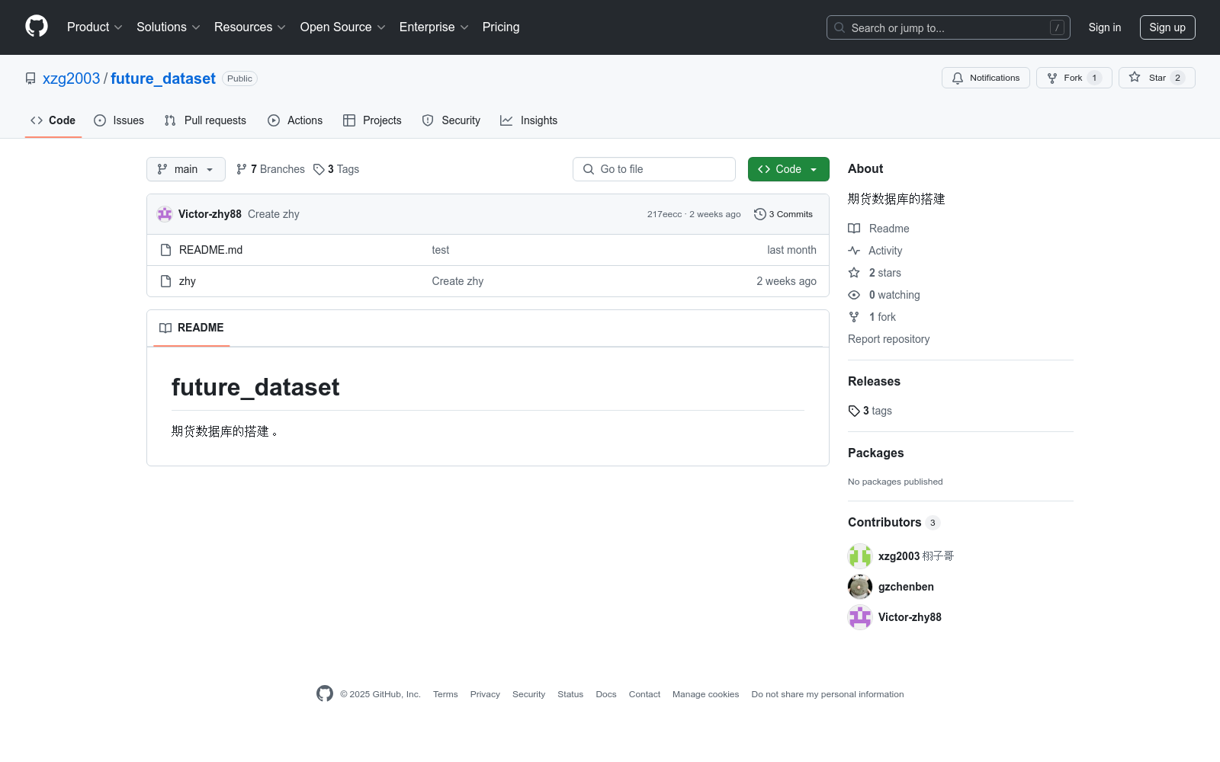The image size is (1220, 762).
Task: Open the test commit message link
Action: tap(441, 250)
